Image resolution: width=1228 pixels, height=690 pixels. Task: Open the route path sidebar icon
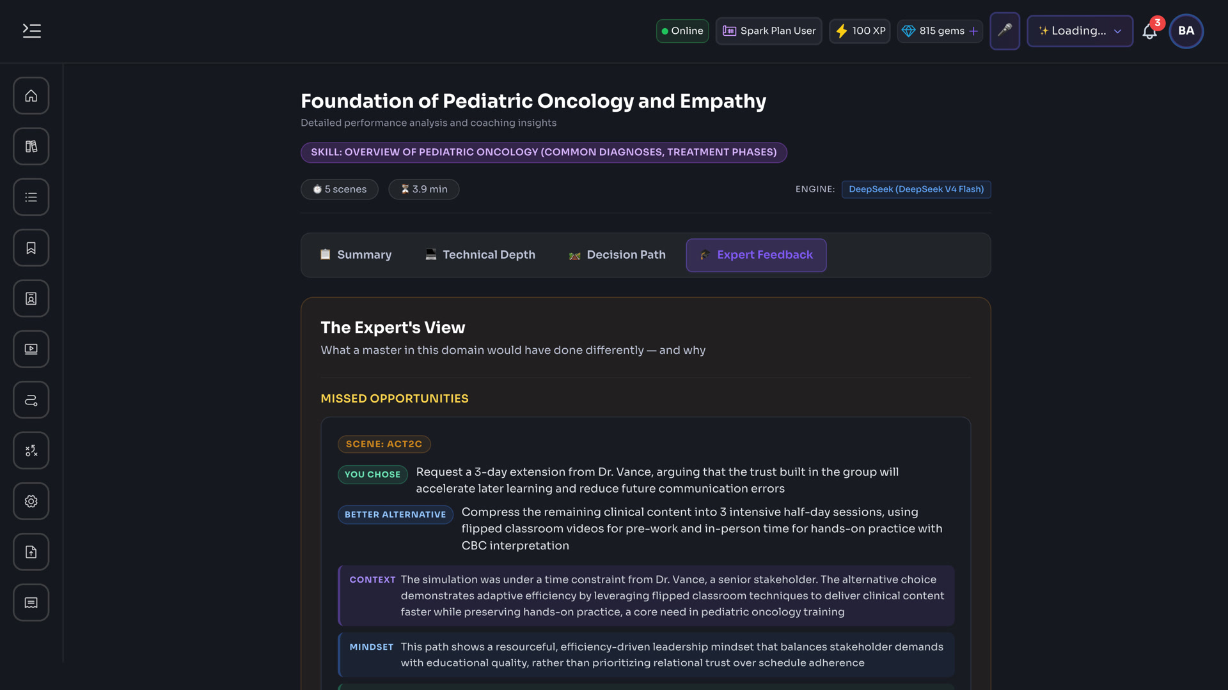[x=31, y=400]
